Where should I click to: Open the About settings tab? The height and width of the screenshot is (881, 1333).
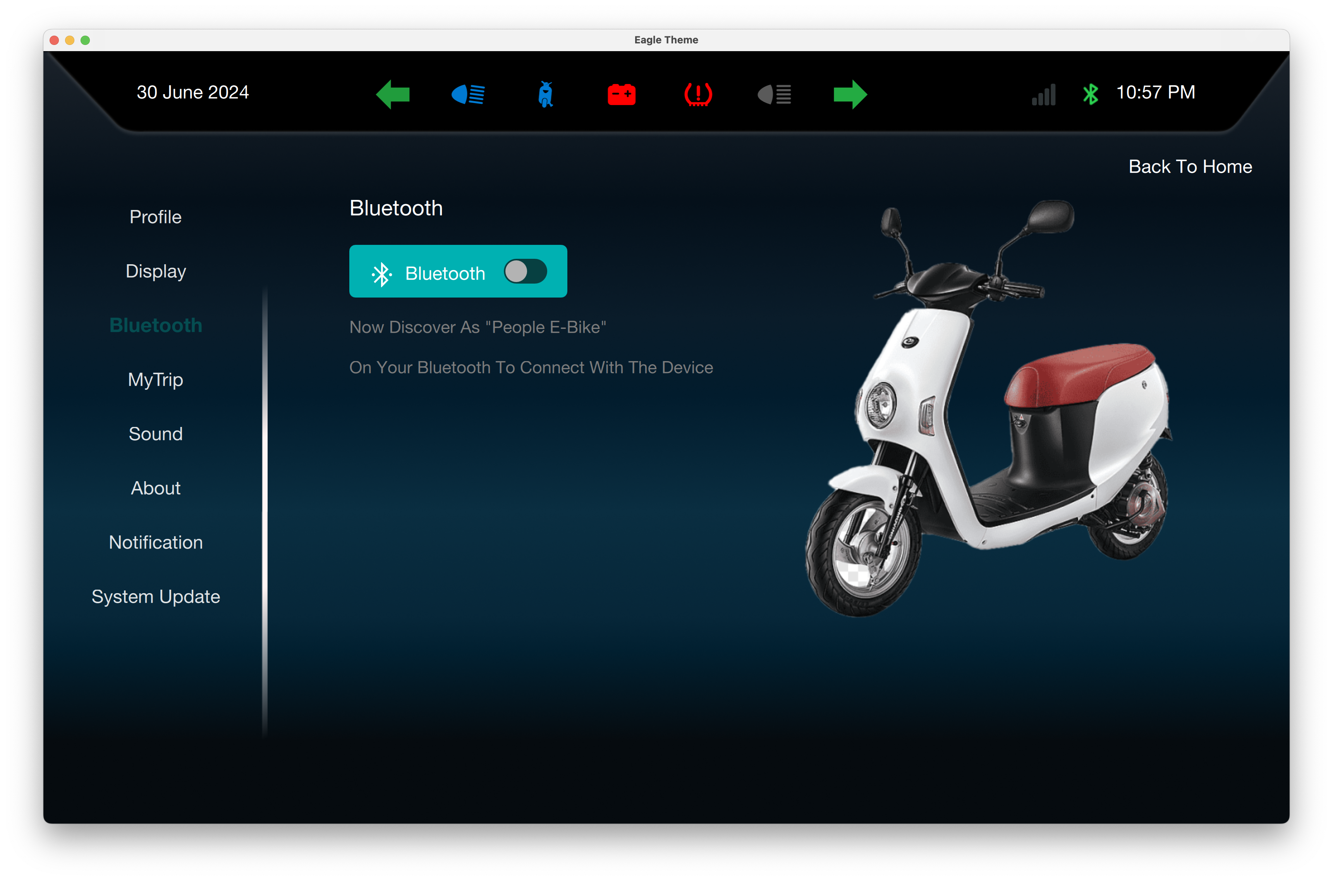(x=156, y=488)
